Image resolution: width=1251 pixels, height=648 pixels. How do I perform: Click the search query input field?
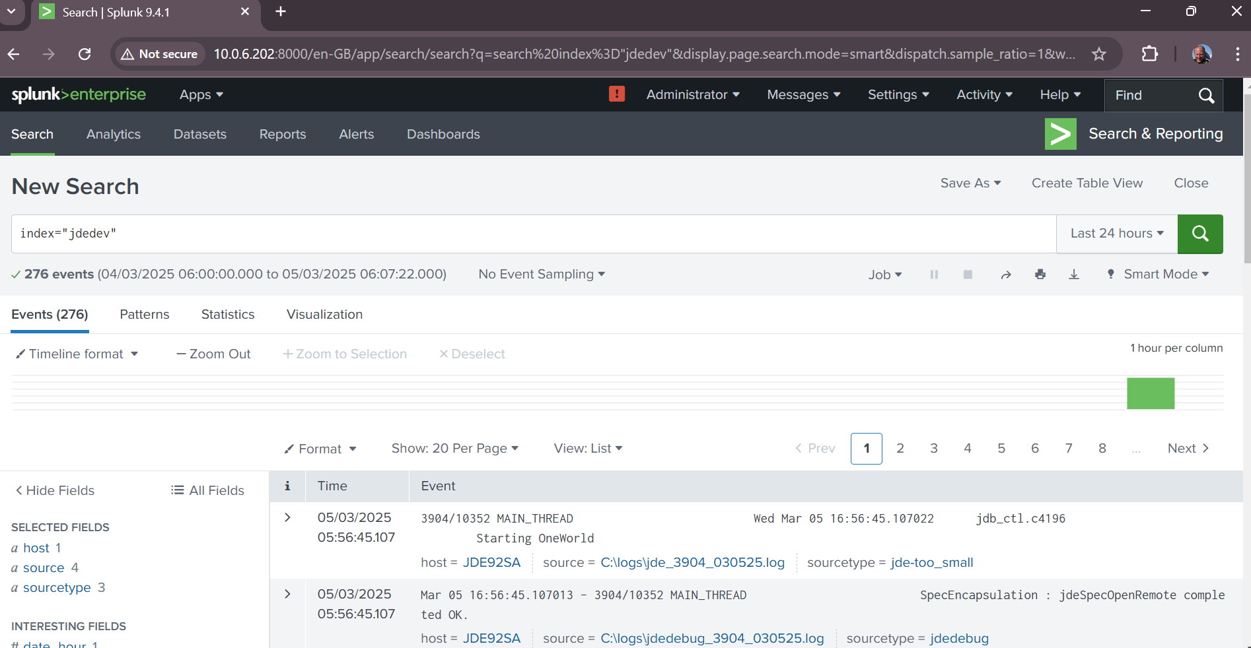click(528, 234)
